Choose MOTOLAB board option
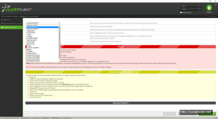 (x=43, y=44)
